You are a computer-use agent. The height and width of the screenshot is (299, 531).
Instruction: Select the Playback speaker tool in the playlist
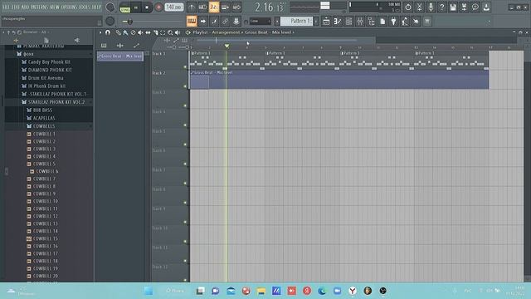178,32
